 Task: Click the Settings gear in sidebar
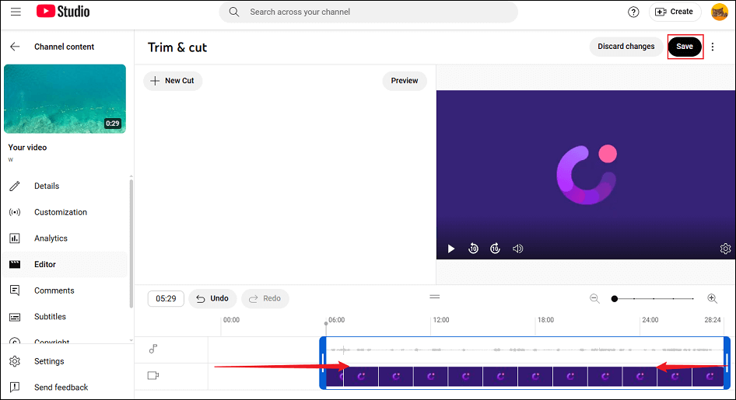[15, 361]
